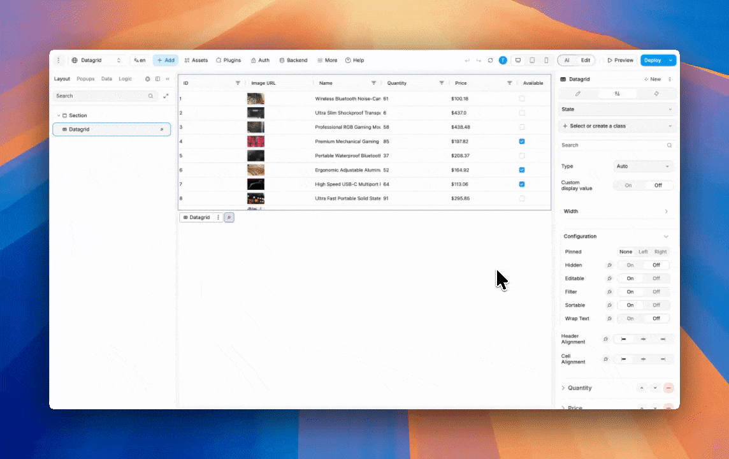
Task: Set Wrap Text to On
Action: [x=630, y=319]
